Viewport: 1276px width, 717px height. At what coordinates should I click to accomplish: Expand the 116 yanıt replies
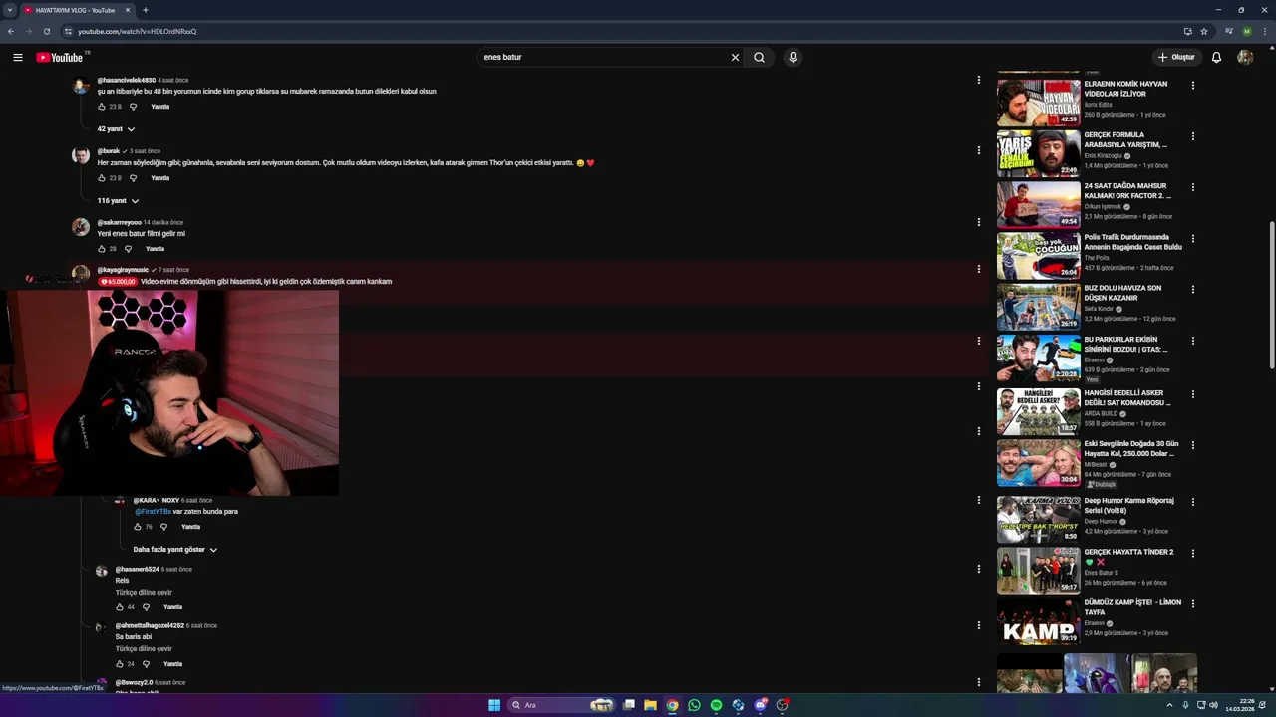118,201
